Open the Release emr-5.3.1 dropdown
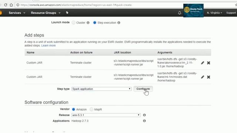237x133 pixels. click(x=106, y=115)
